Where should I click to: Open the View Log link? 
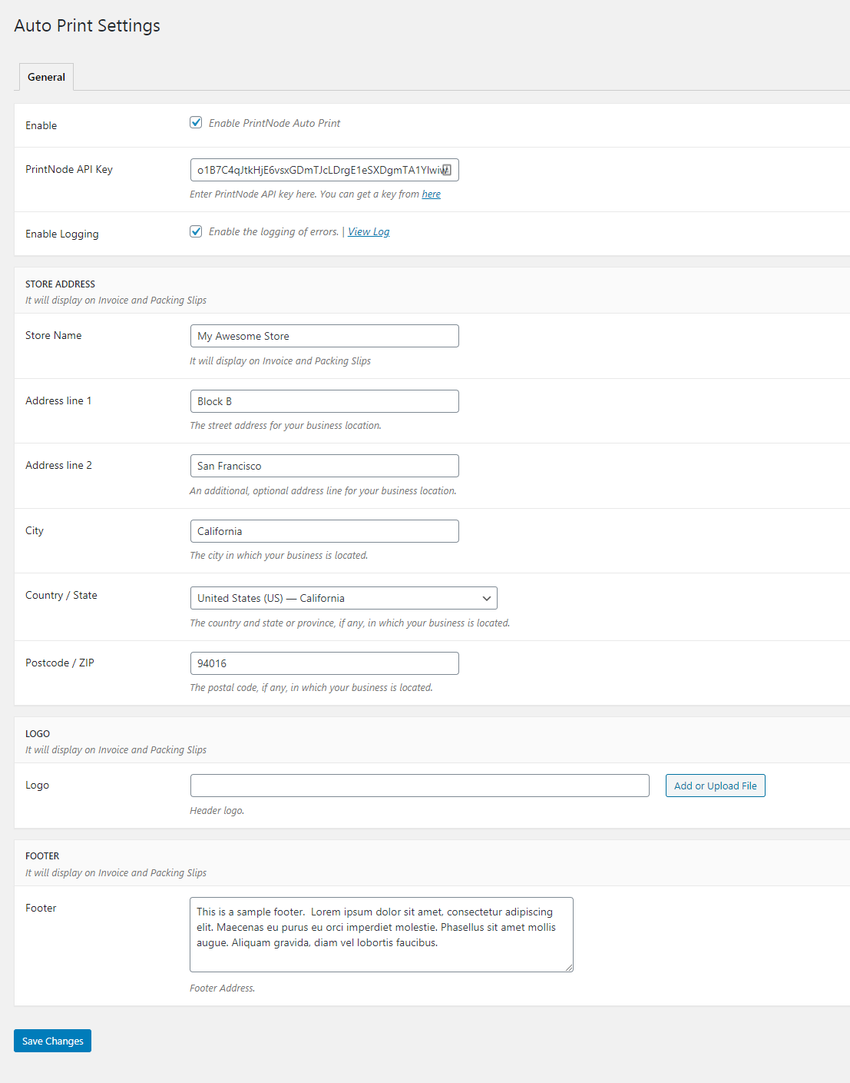(x=369, y=231)
